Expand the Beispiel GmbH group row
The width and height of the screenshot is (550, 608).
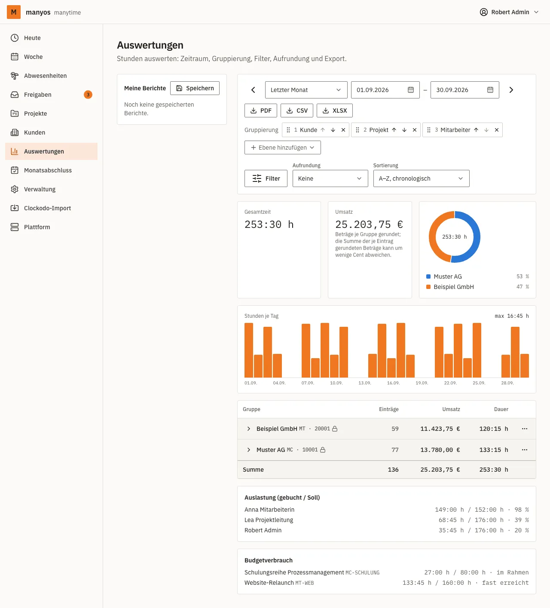(x=249, y=429)
